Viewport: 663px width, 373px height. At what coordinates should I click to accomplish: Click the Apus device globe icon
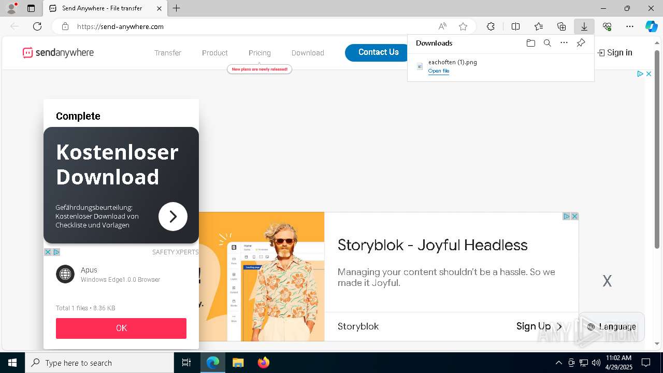pos(65,274)
